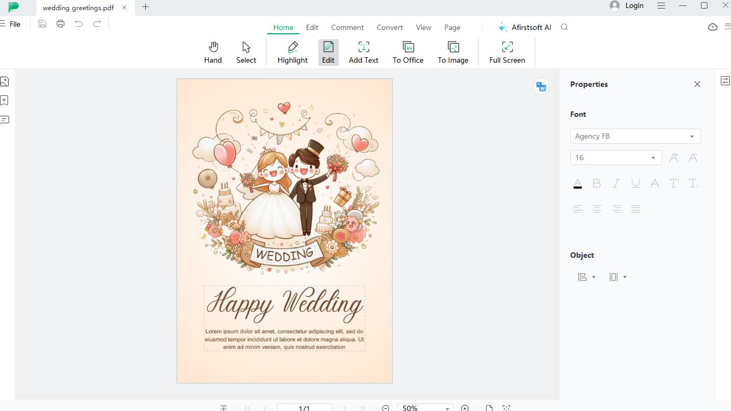Open the Agency FB font dropdown
The height and width of the screenshot is (411, 731).
click(x=635, y=136)
